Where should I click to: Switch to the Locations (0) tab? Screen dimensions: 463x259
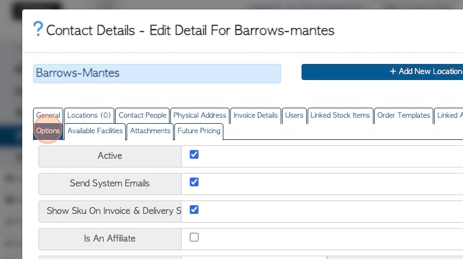89,116
